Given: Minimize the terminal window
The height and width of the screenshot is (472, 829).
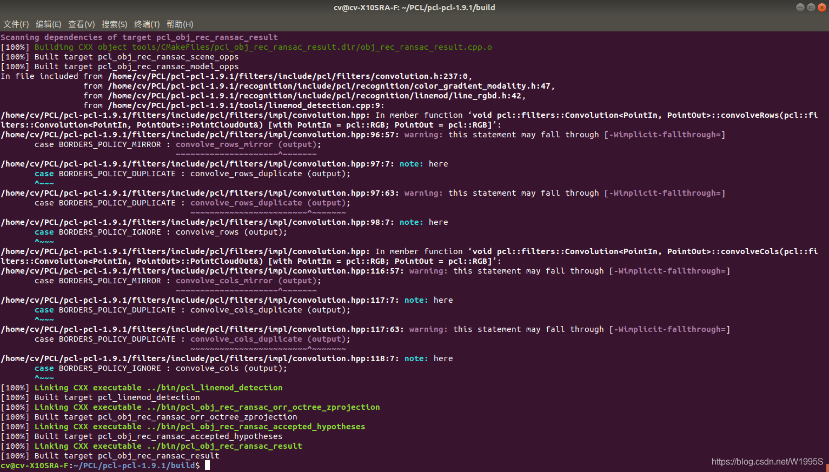Looking at the screenshot, I should tap(800, 7).
